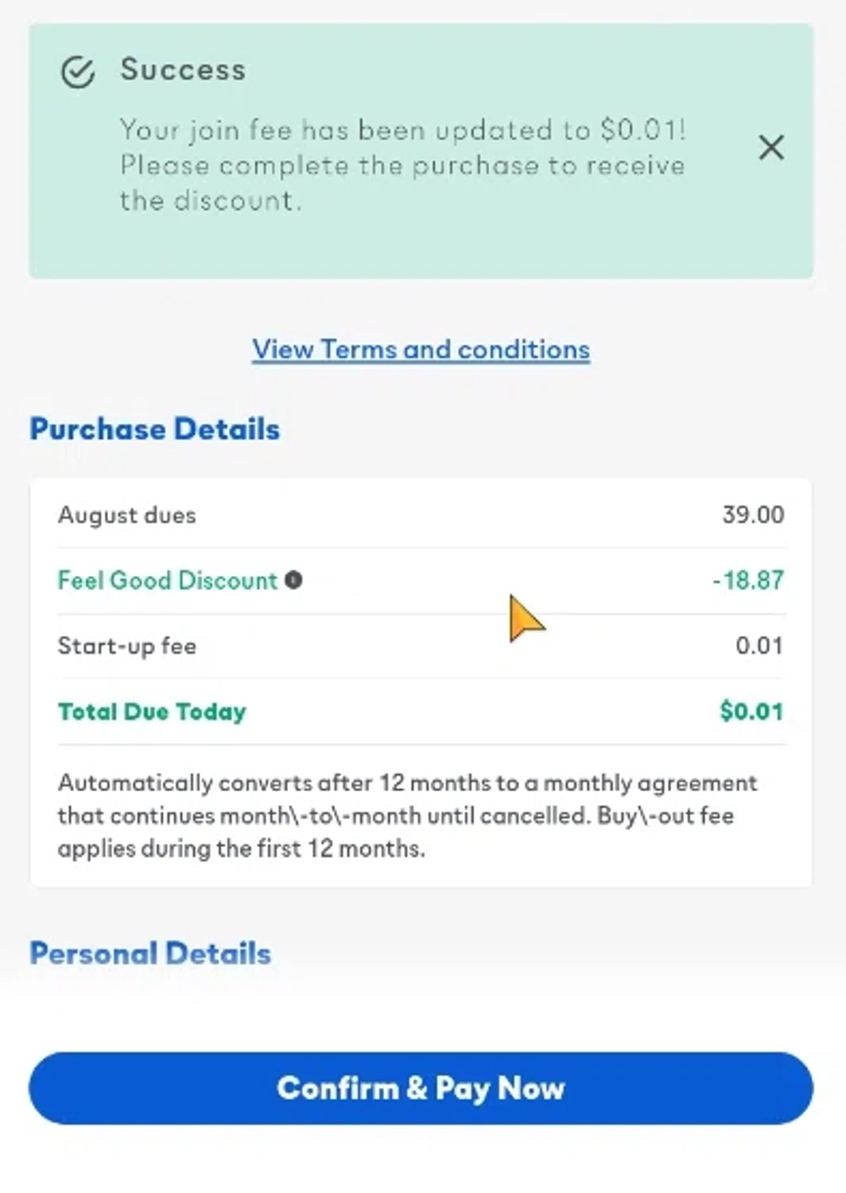This screenshot has height=1193, width=846.
Task: Click the $0.01 total amount
Action: point(751,711)
